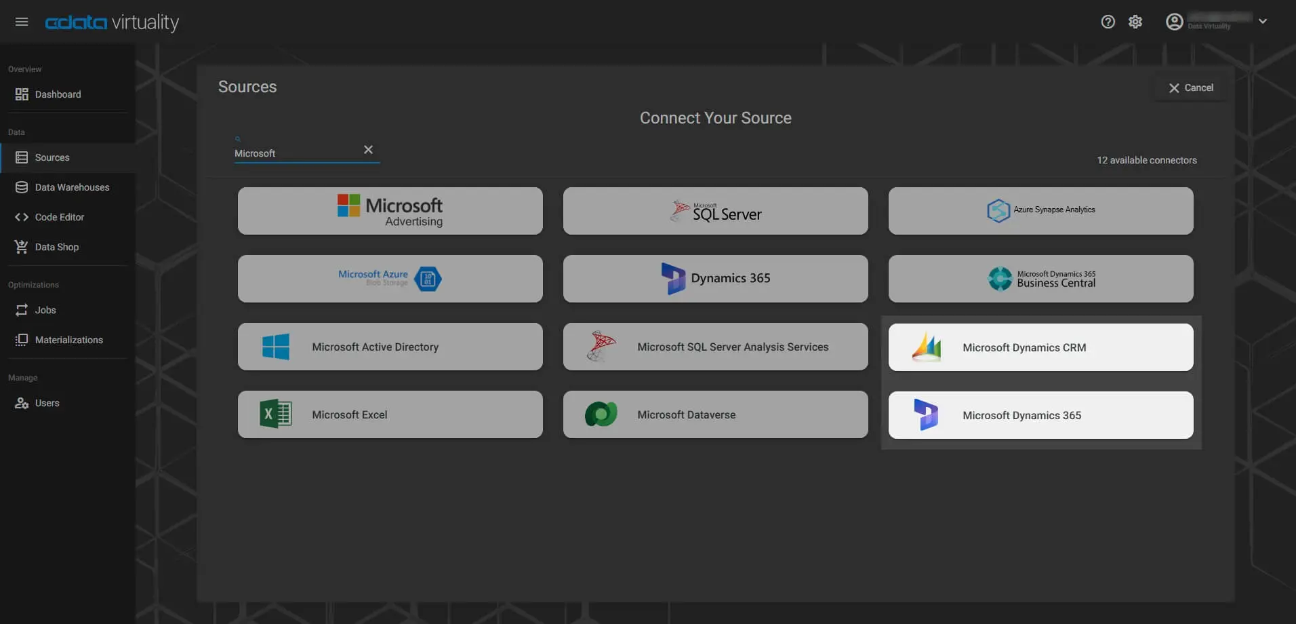Open the Users management page
The image size is (1296, 624).
[x=47, y=403]
